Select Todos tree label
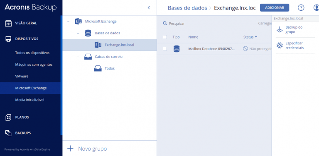The width and height of the screenshot is (319, 156). pyautogui.click(x=110, y=68)
